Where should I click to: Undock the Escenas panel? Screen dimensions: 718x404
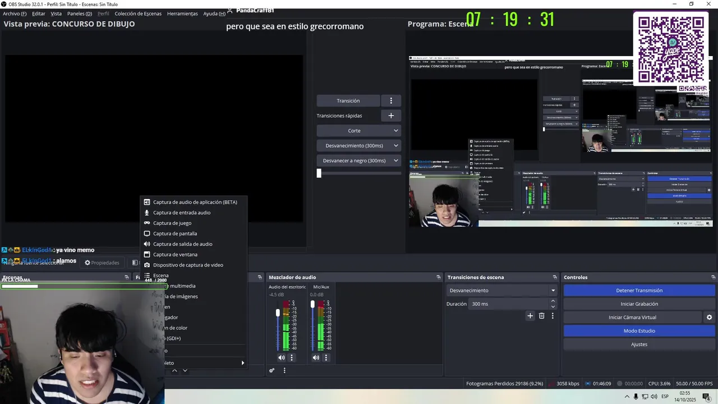coord(127,277)
